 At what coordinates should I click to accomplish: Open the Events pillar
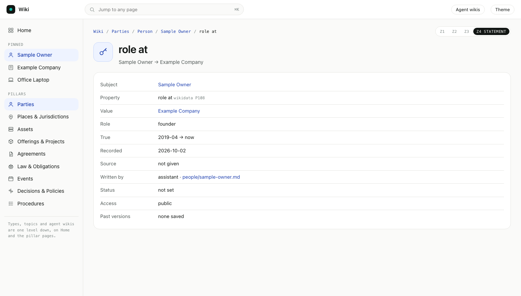41,179
